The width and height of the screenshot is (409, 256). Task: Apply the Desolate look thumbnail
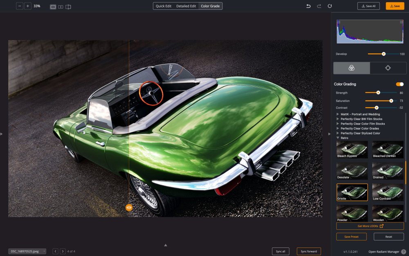[352, 171]
